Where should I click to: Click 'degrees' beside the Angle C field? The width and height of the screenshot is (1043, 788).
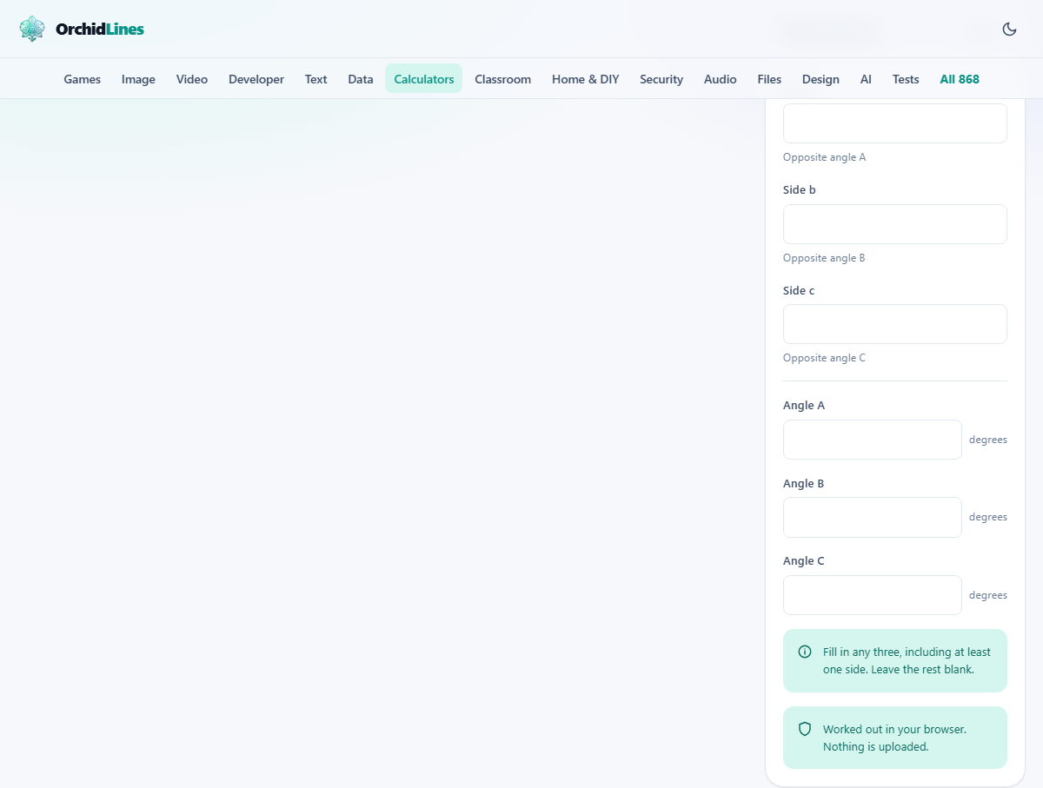point(988,595)
